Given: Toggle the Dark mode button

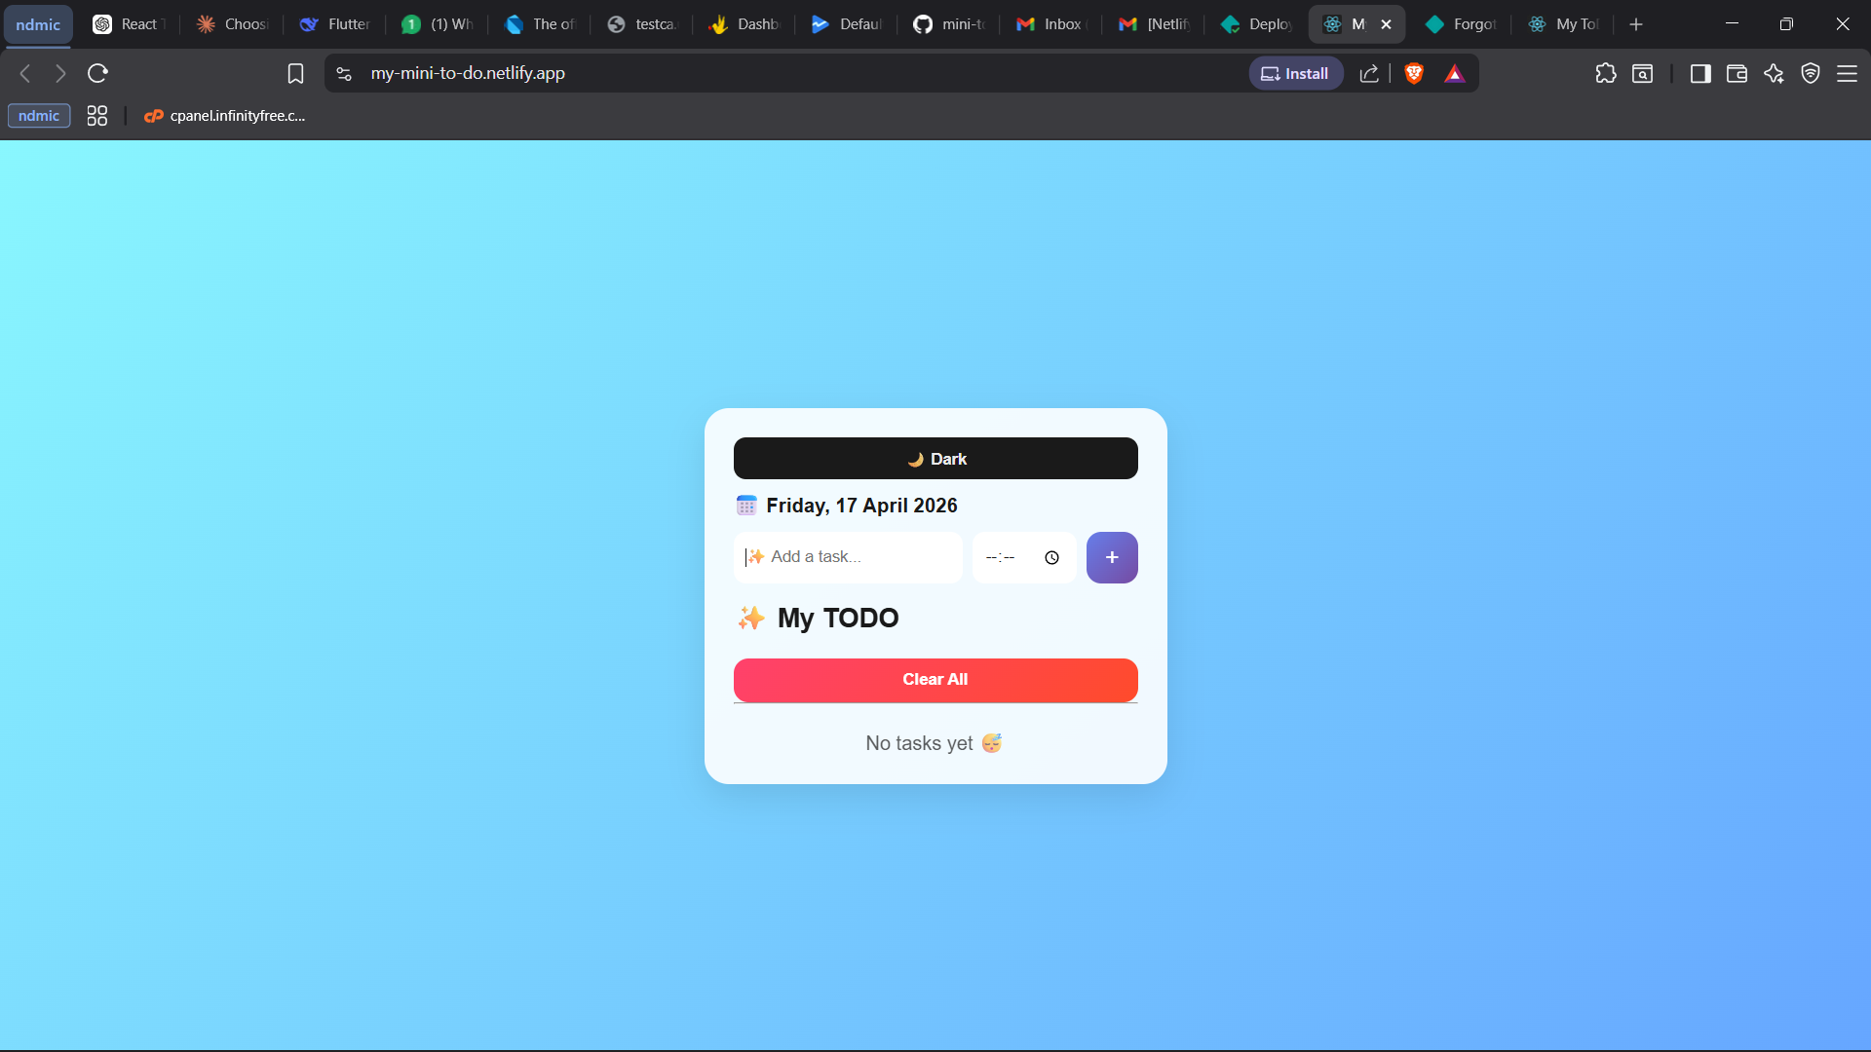Looking at the screenshot, I should click(x=935, y=459).
